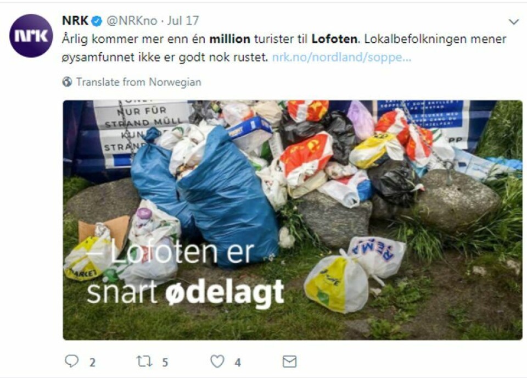This screenshot has height=378, width=527.
Task: Open the NRK profile avatar logo
Action: click(31, 36)
